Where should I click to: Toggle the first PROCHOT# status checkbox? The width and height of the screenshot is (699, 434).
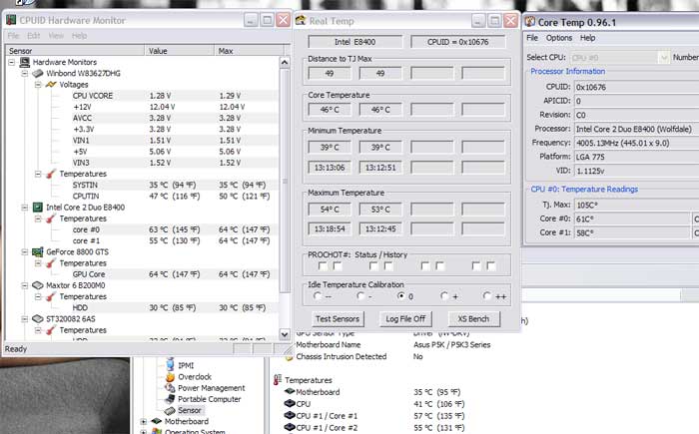pos(323,266)
